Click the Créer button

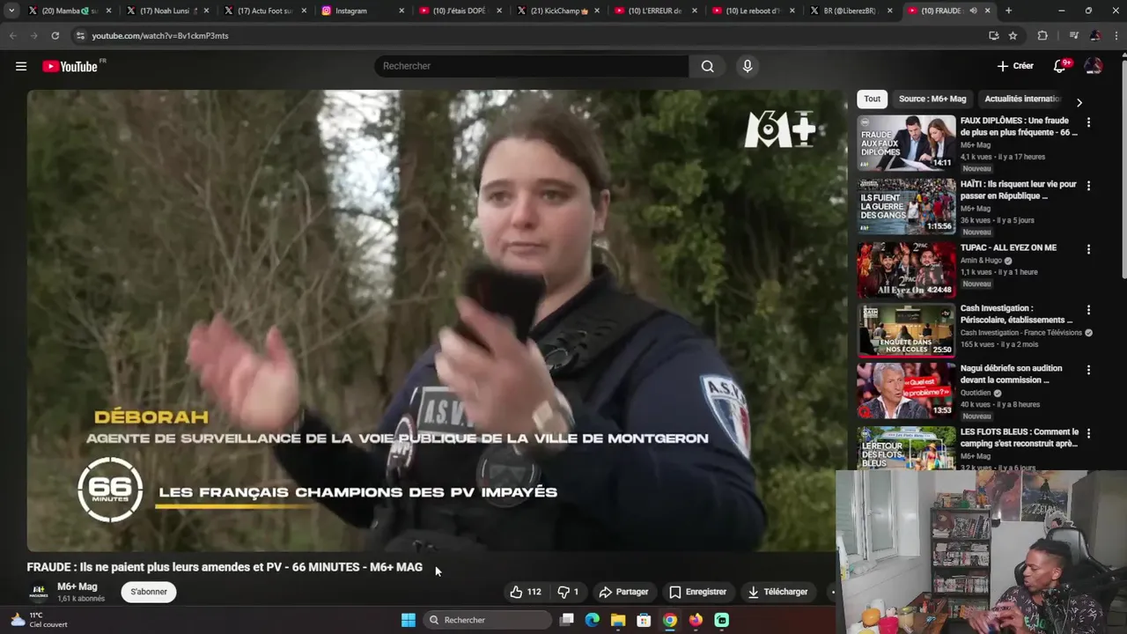point(1015,66)
